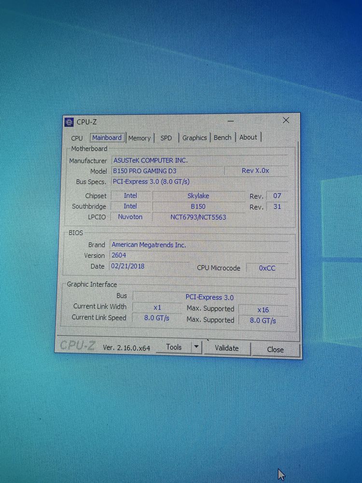Viewport: 362px width, 483px height.
Task: Click the max supported speed 8.0 GT/s
Action: 263,321
